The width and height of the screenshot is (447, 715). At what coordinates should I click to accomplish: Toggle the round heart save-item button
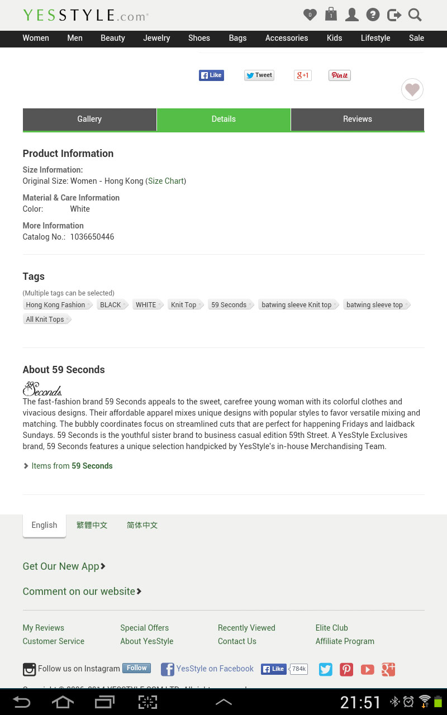coord(412,89)
